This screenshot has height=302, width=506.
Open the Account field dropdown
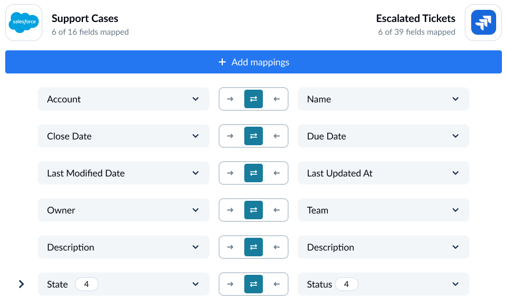tap(123, 99)
